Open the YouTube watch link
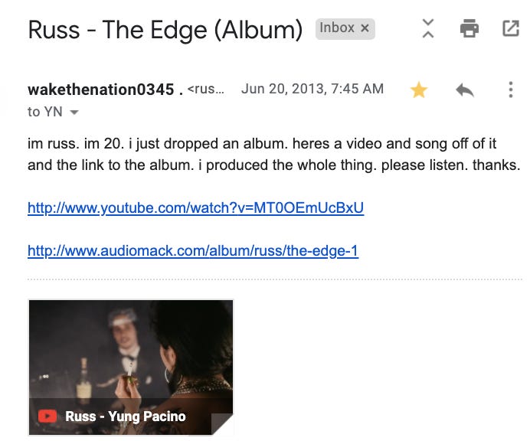This screenshot has height=441, width=530. (x=196, y=207)
